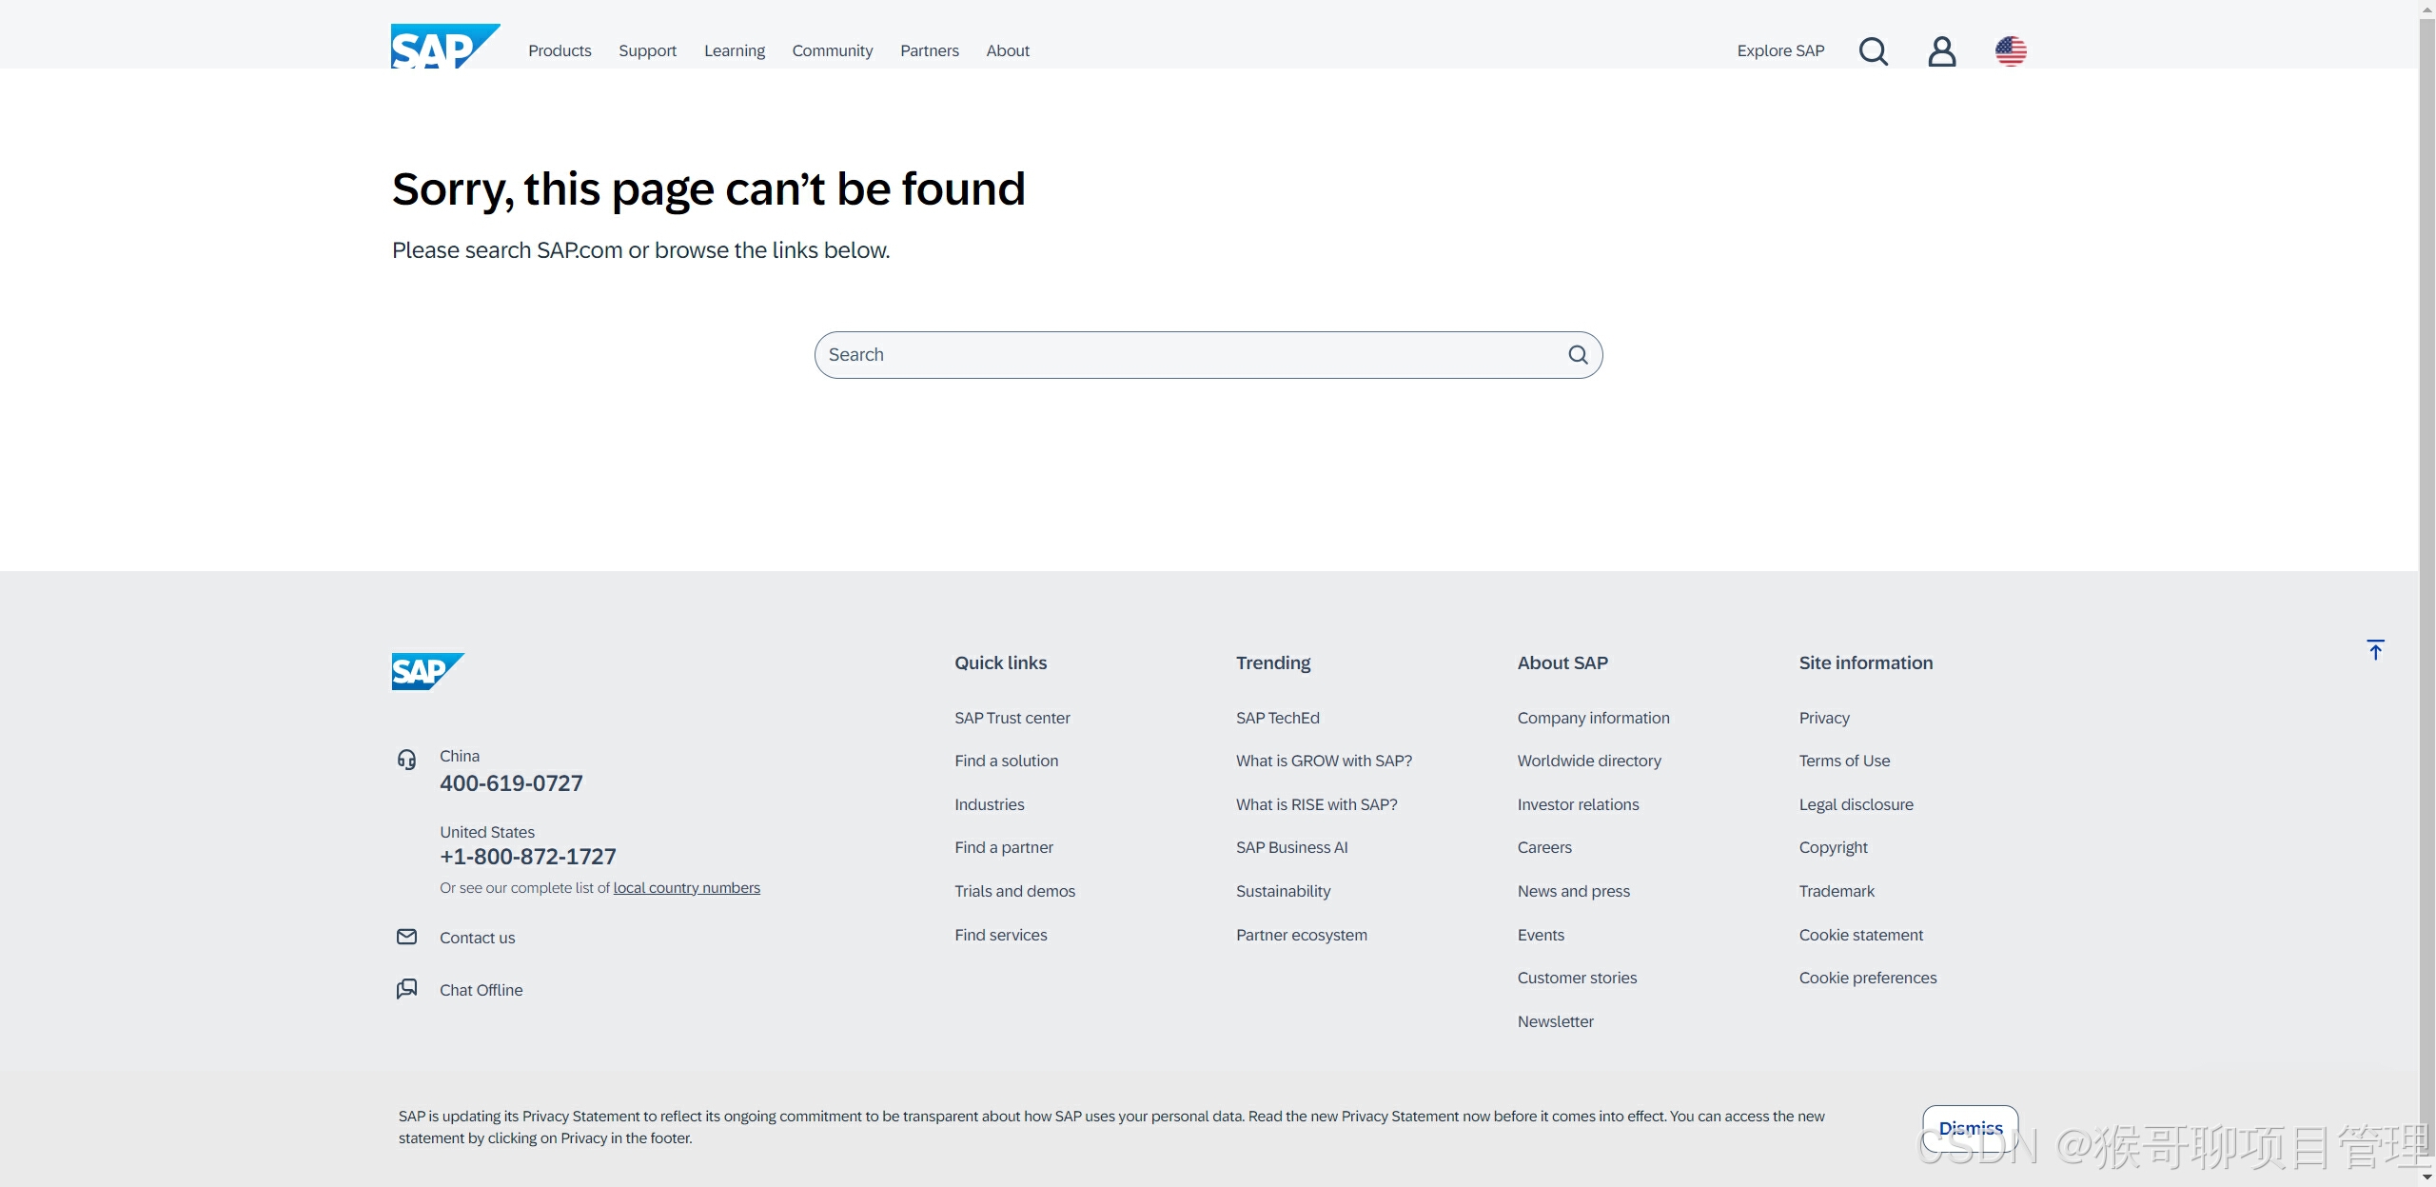Open the Learning menu item
The height and width of the screenshot is (1187, 2436).
tap(734, 50)
